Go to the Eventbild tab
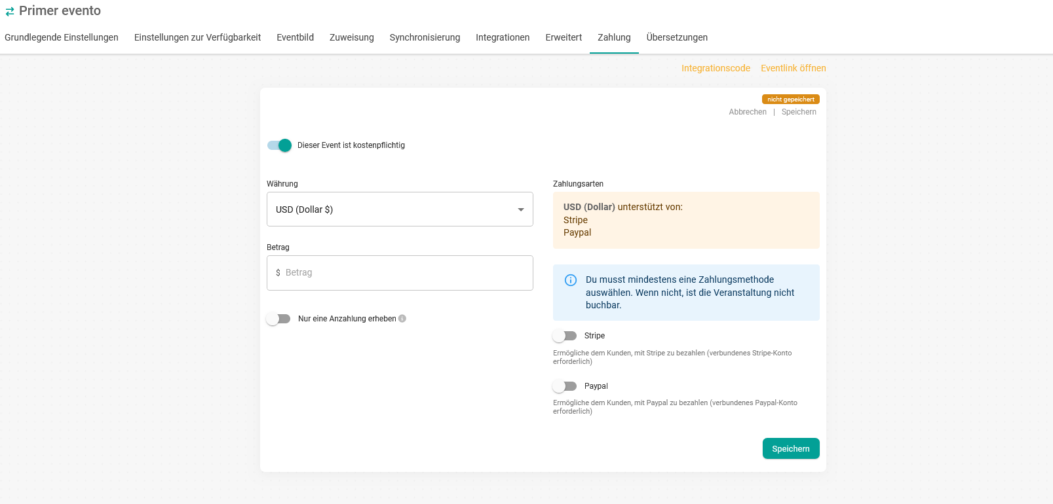This screenshot has height=504, width=1053. click(x=295, y=37)
